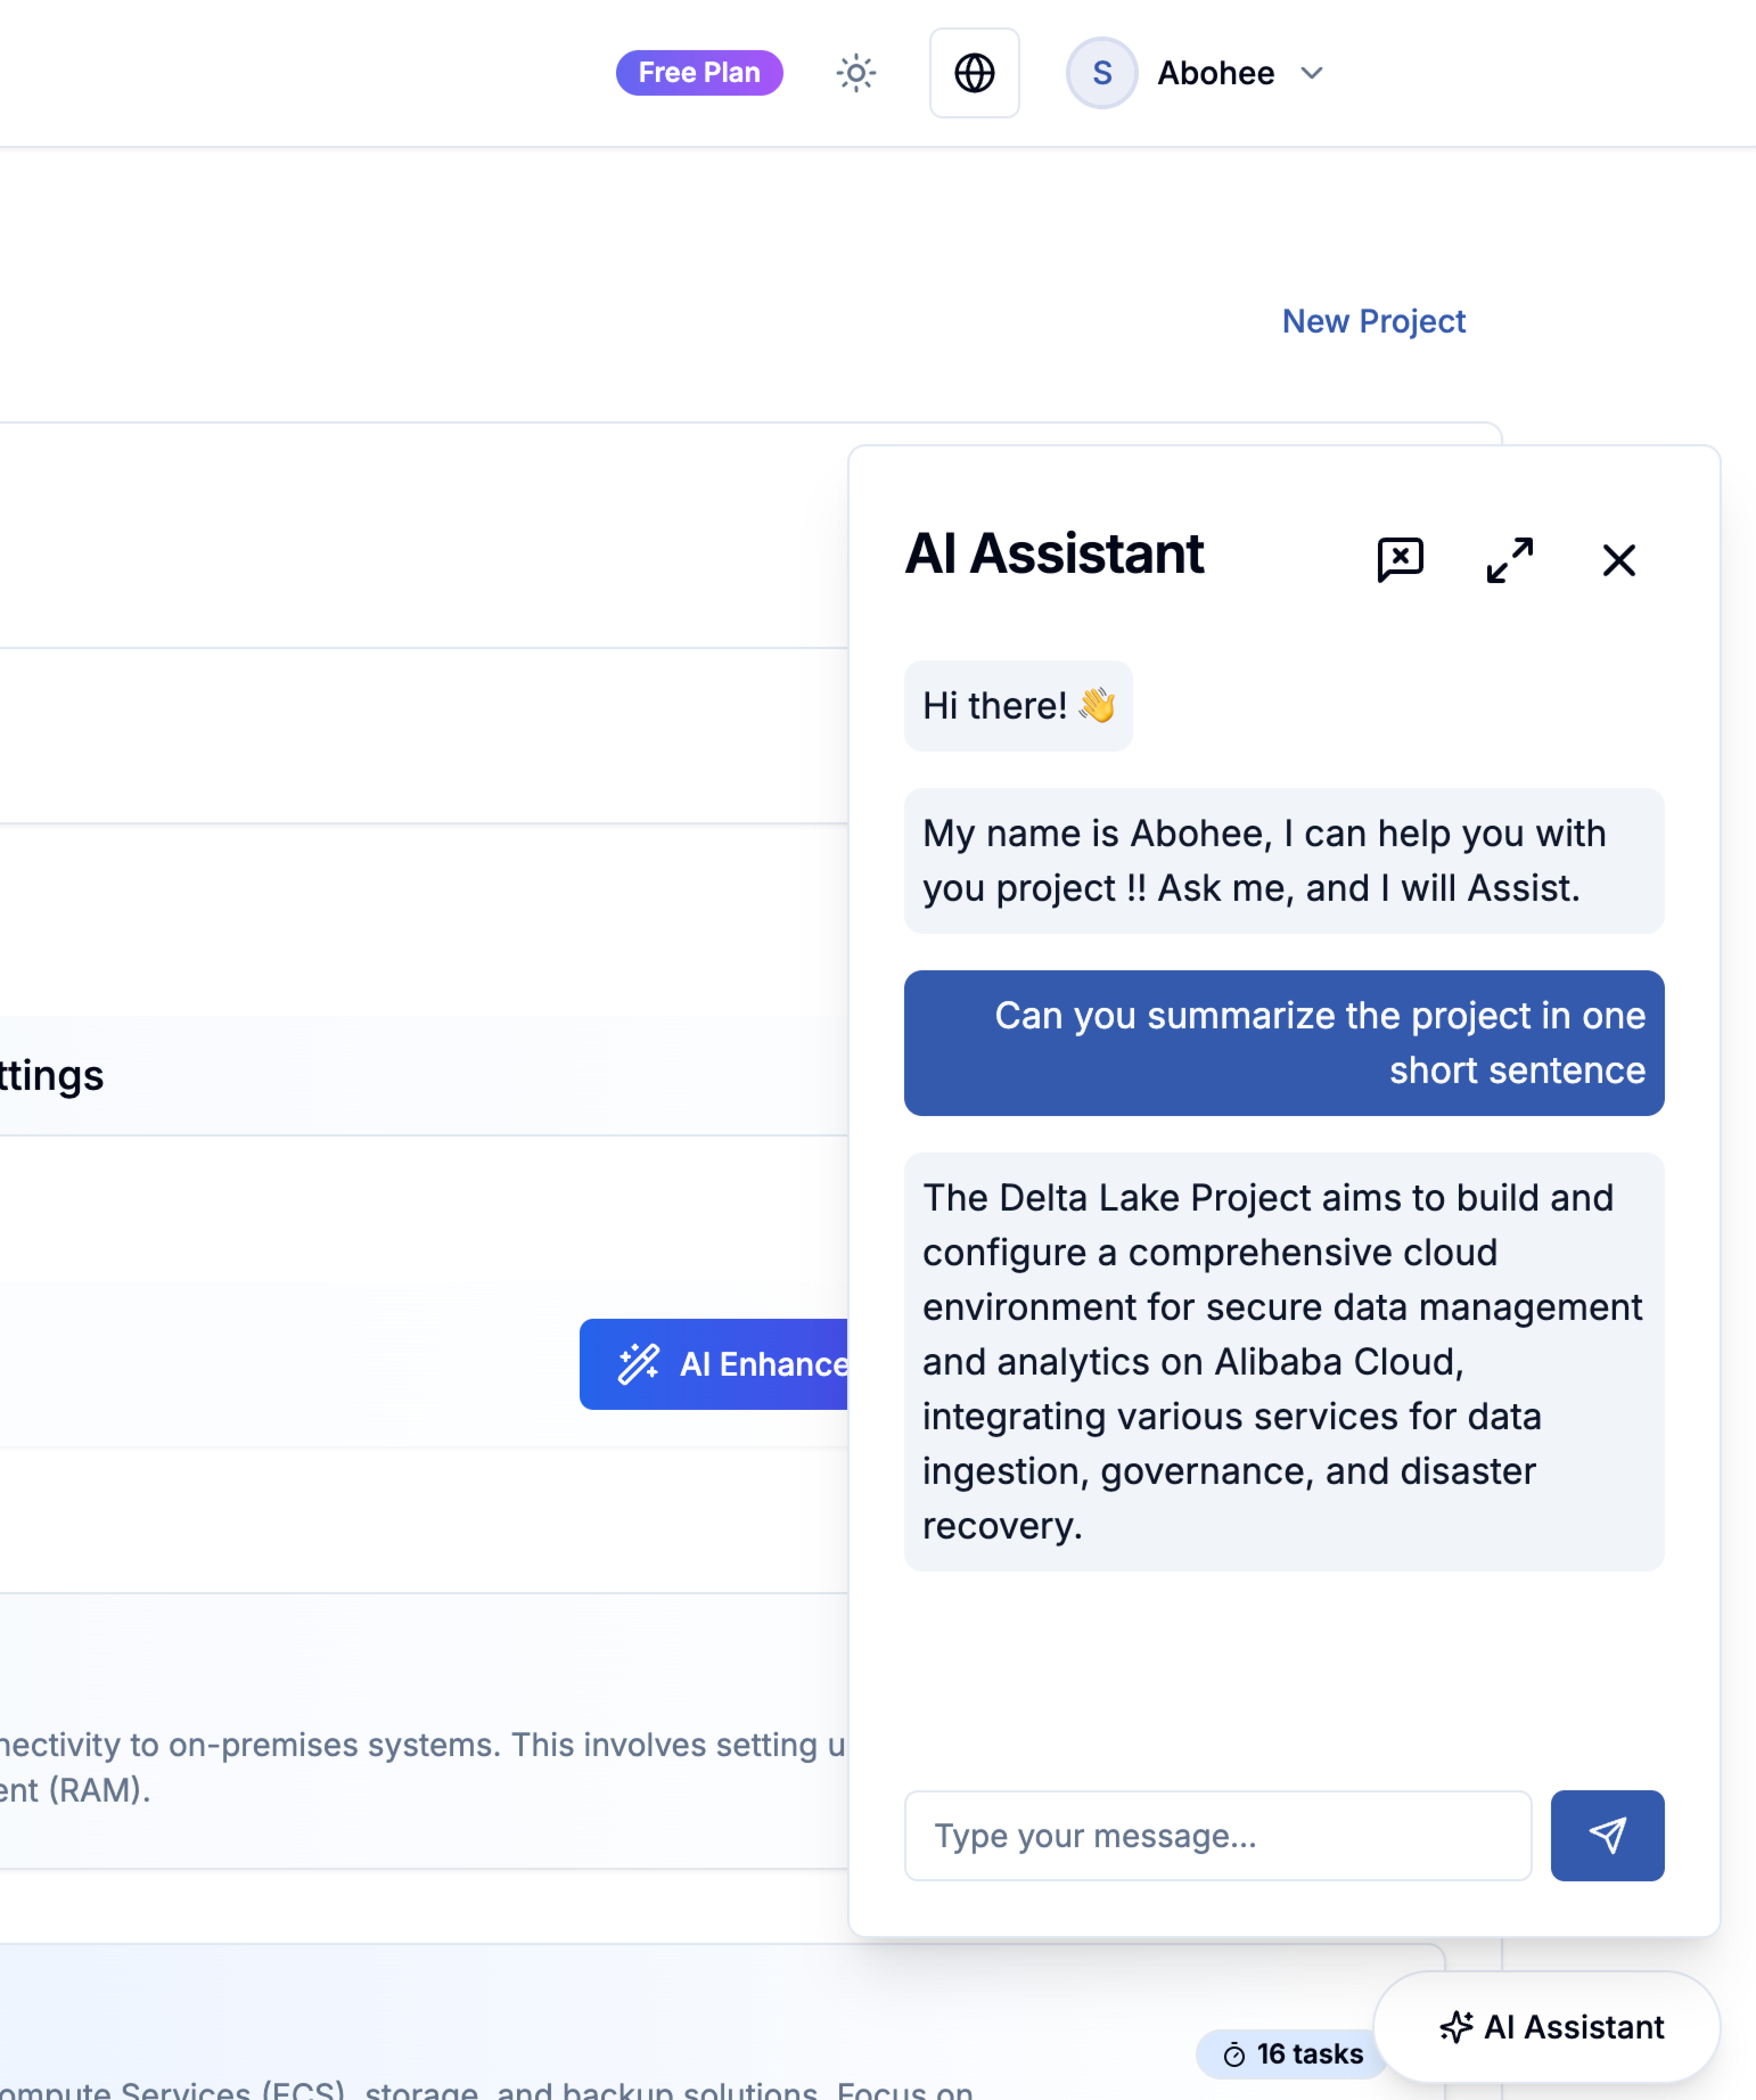Toggle the floating AI Assistant button
Image resolution: width=1756 pixels, height=2100 pixels.
pos(1547,2027)
